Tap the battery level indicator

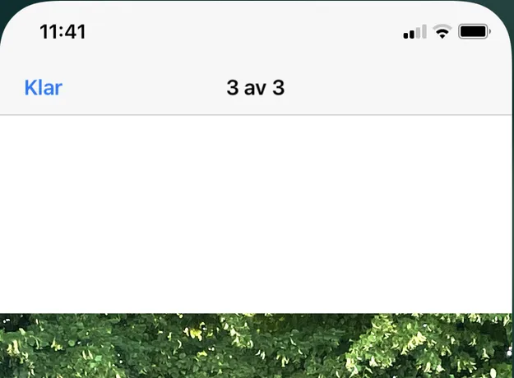point(475,31)
